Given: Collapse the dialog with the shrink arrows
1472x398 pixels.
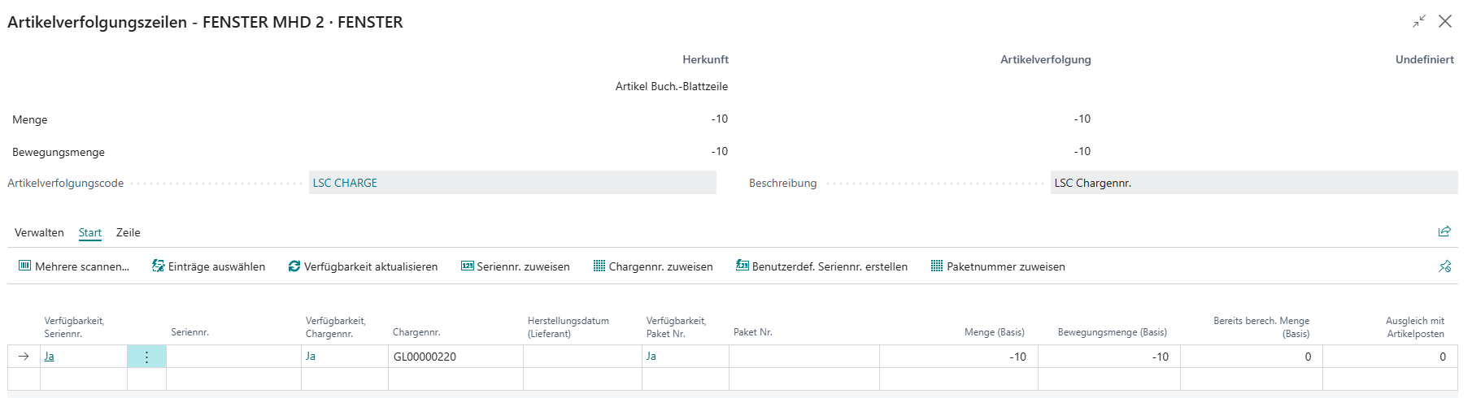Looking at the screenshot, I should (x=1419, y=22).
